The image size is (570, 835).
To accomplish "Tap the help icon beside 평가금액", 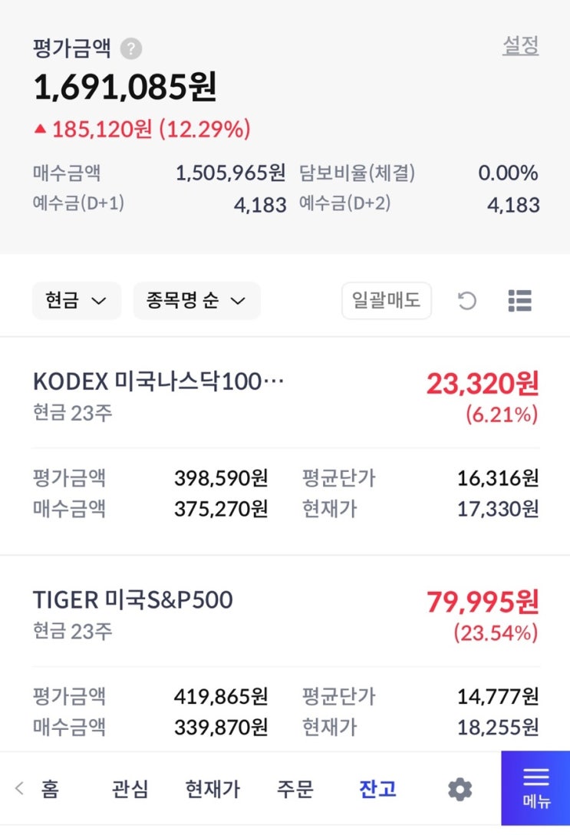I will (131, 49).
